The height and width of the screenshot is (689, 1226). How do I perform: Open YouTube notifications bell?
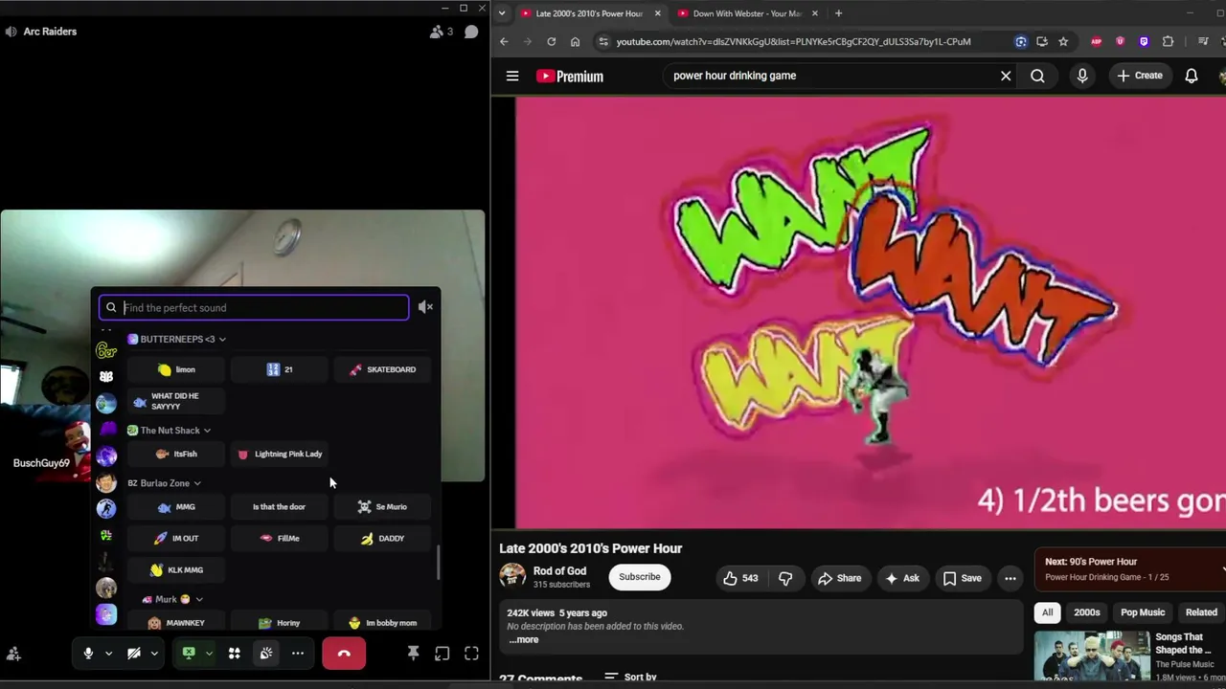pyautogui.click(x=1192, y=76)
